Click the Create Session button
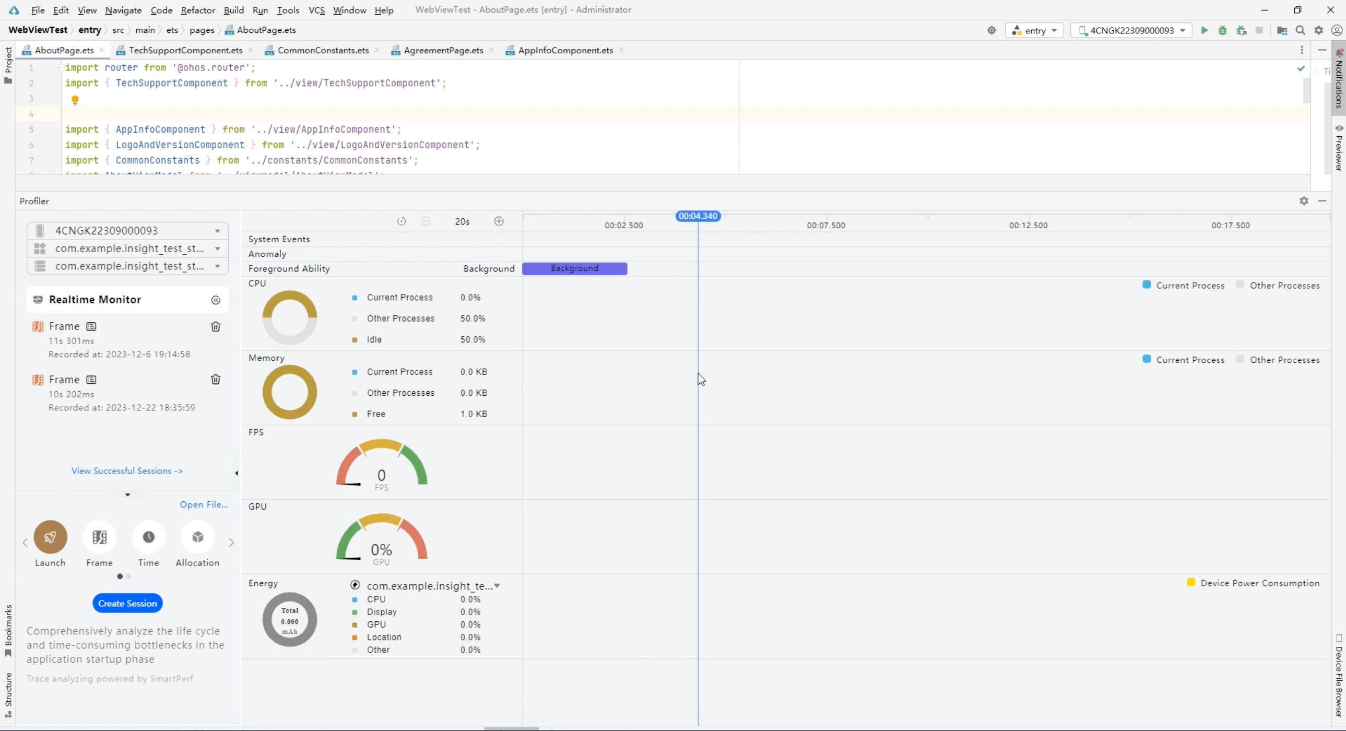This screenshot has height=731, width=1346. tap(127, 603)
